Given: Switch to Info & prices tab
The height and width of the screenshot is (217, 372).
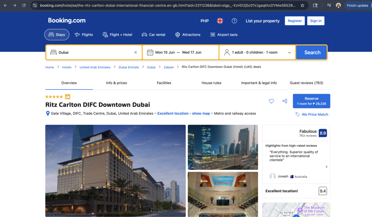Looking at the screenshot, I should [116, 83].
